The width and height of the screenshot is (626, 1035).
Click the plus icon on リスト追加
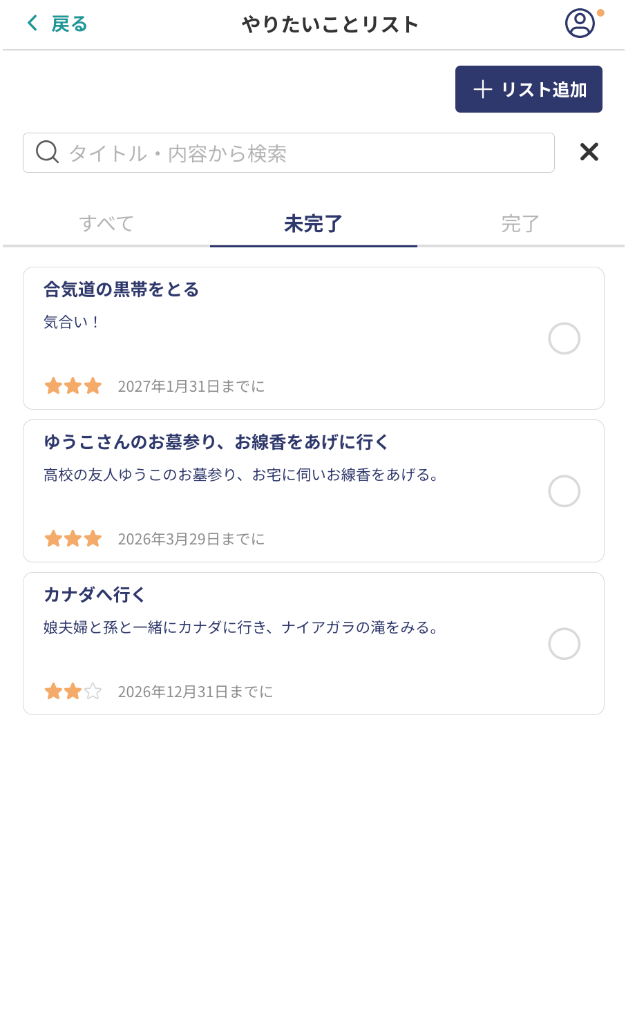pos(482,89)
